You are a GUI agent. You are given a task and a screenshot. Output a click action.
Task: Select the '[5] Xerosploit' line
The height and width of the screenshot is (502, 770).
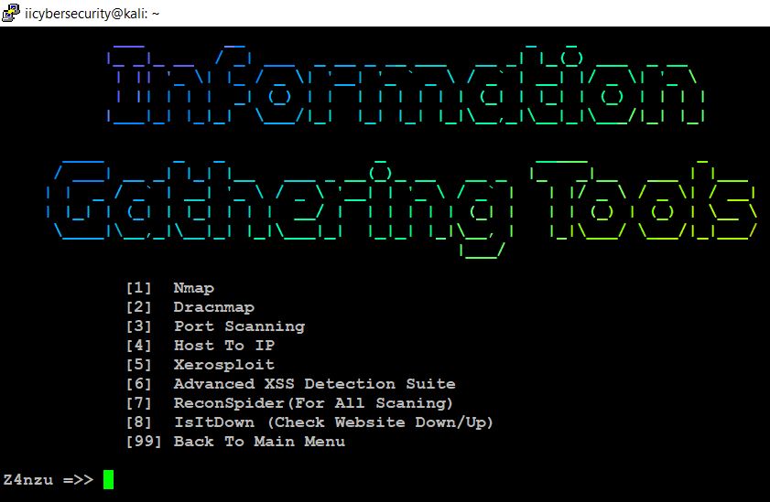(201, 365)
